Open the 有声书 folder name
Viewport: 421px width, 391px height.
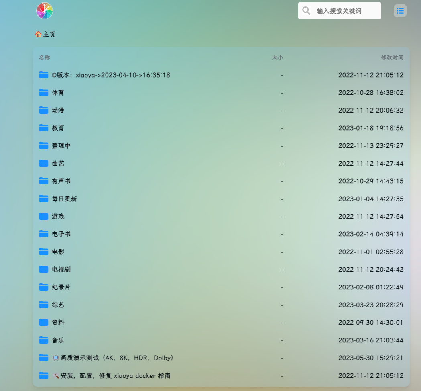61,181
